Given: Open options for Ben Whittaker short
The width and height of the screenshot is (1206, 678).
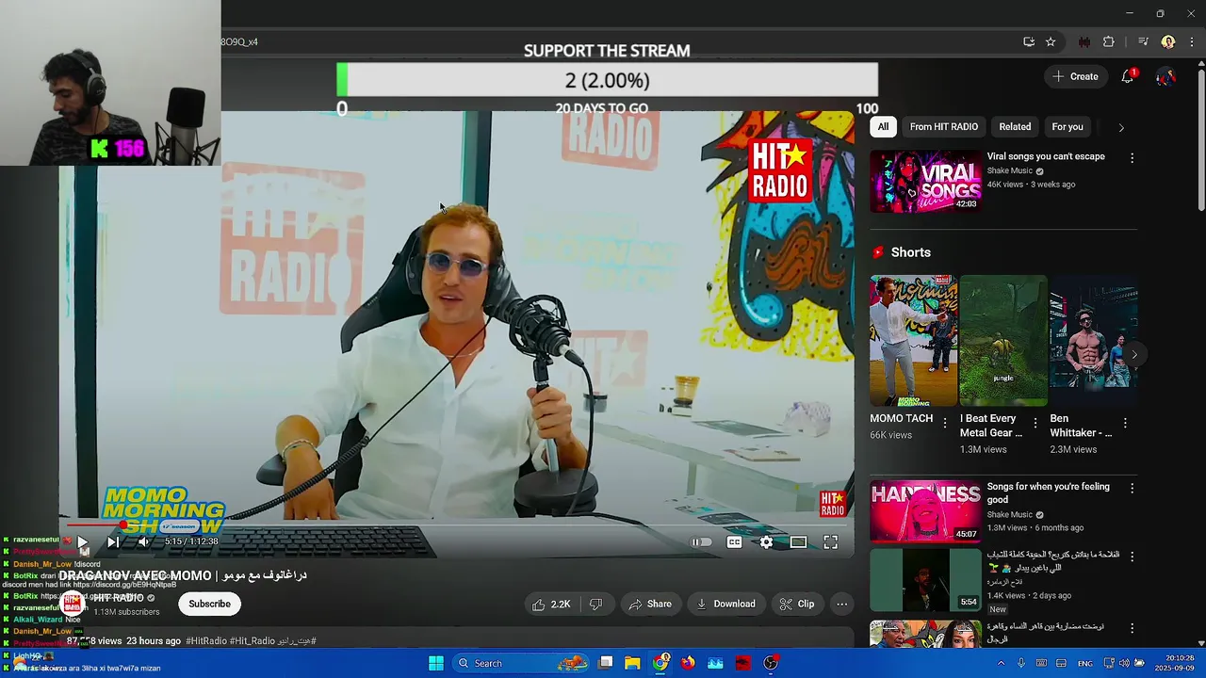Looking at the screenshot, I should click(1125, 423).
